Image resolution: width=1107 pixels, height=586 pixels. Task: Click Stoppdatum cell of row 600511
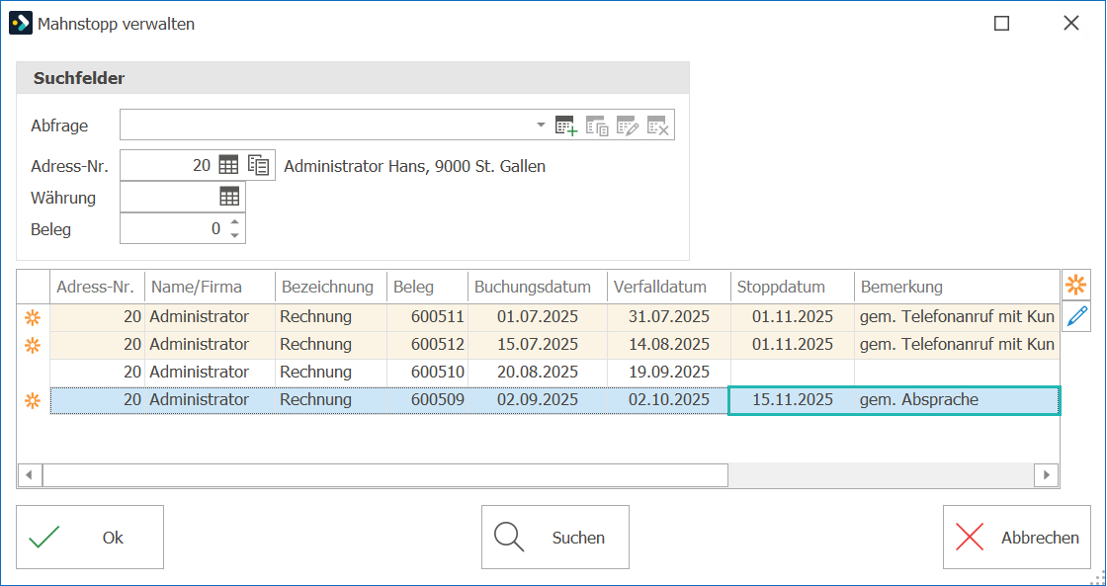(x=793, y=317)
